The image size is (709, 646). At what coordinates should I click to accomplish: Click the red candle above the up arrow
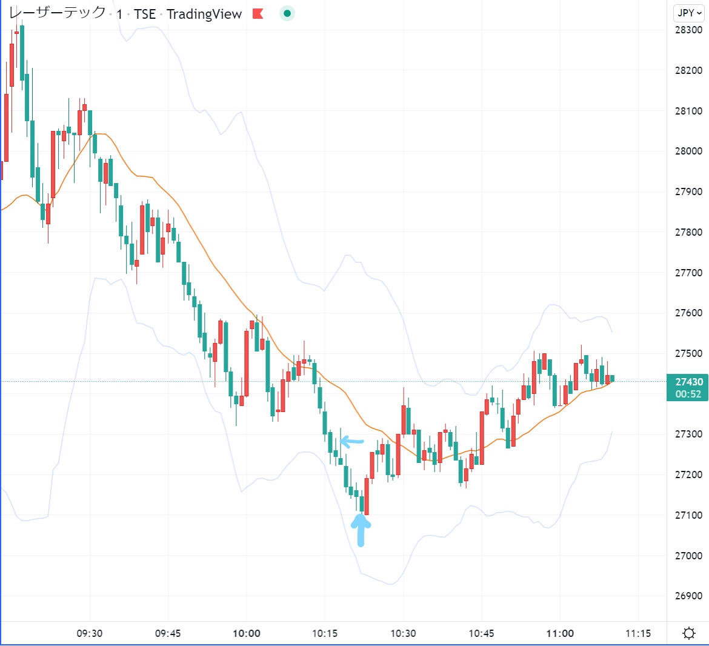tap(367, 497)
